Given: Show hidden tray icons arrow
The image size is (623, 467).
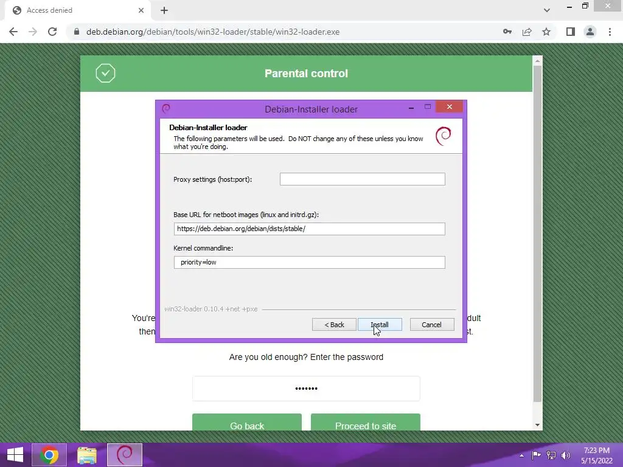Looking at the screenshot, I should 521,455.
